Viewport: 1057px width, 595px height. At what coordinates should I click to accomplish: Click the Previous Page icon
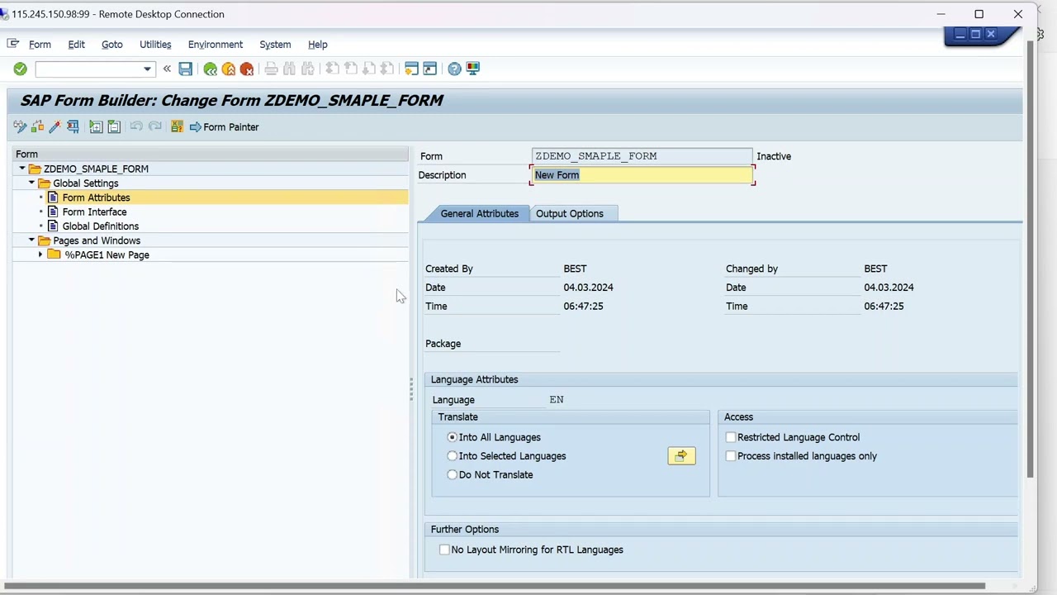(x=350, y=69)
